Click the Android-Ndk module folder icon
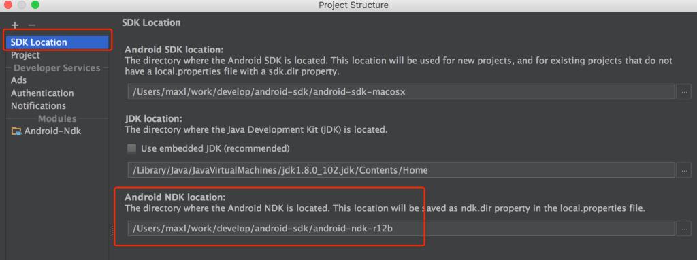 click(16, 131)
